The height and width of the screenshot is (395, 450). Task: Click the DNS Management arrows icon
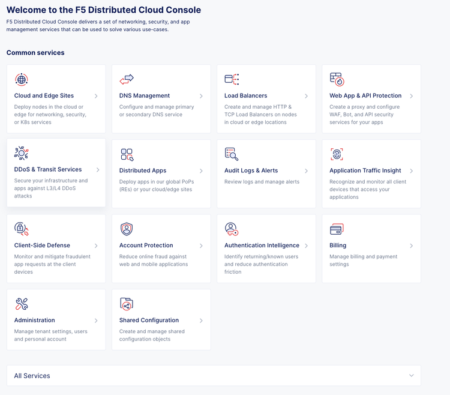pos(127,79)
